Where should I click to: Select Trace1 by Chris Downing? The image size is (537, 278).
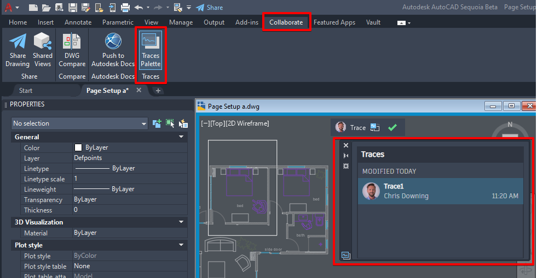[x=441, y=191]
